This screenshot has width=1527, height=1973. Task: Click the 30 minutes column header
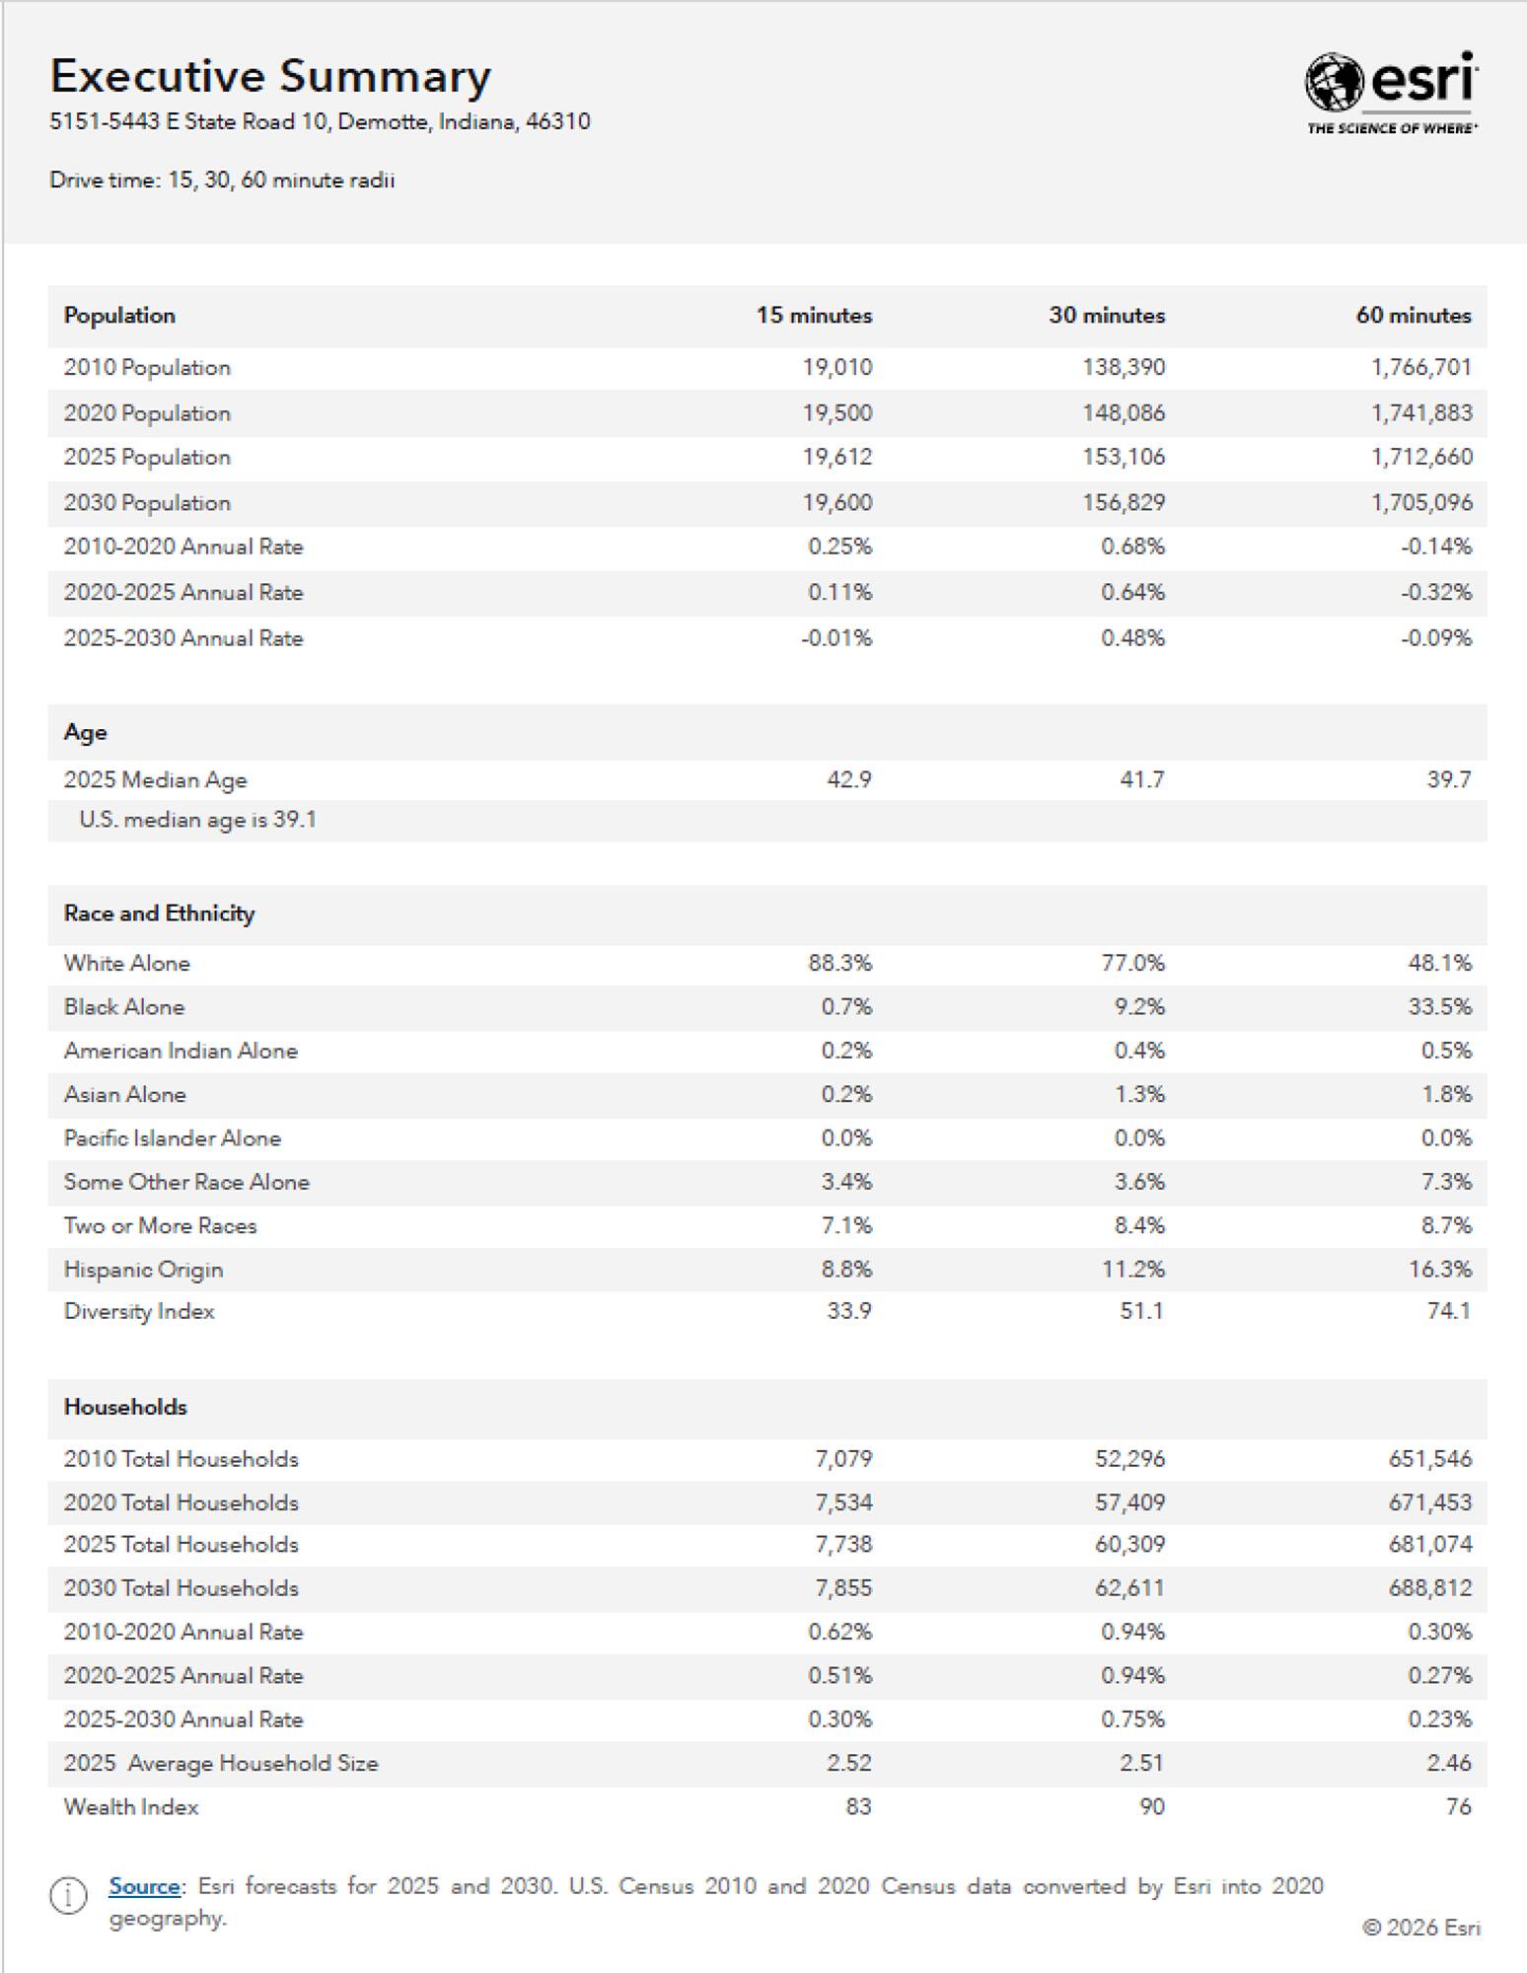pos(1106,316)
